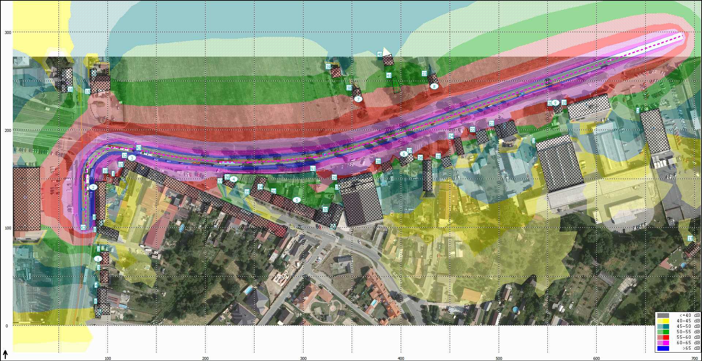Click building label 16

70,90
